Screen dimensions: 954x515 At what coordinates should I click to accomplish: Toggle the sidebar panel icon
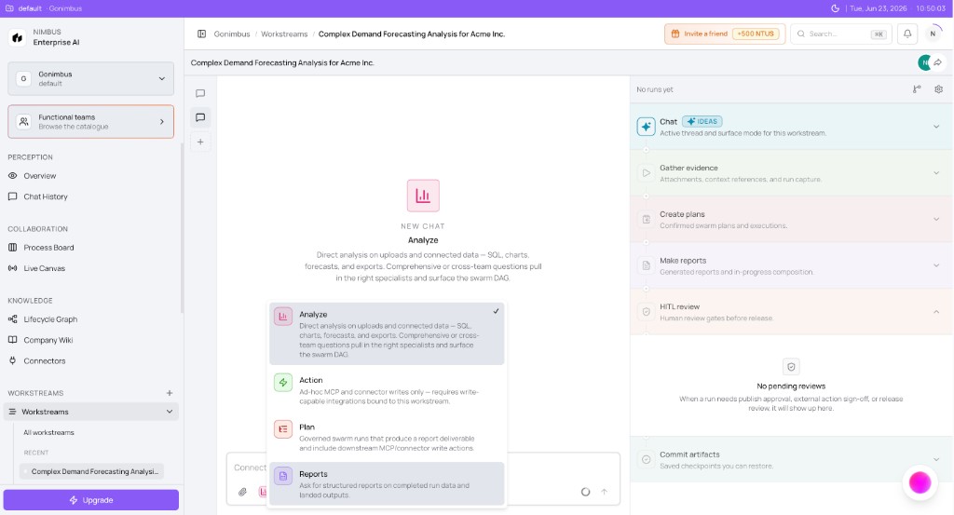tap(202, 34)
